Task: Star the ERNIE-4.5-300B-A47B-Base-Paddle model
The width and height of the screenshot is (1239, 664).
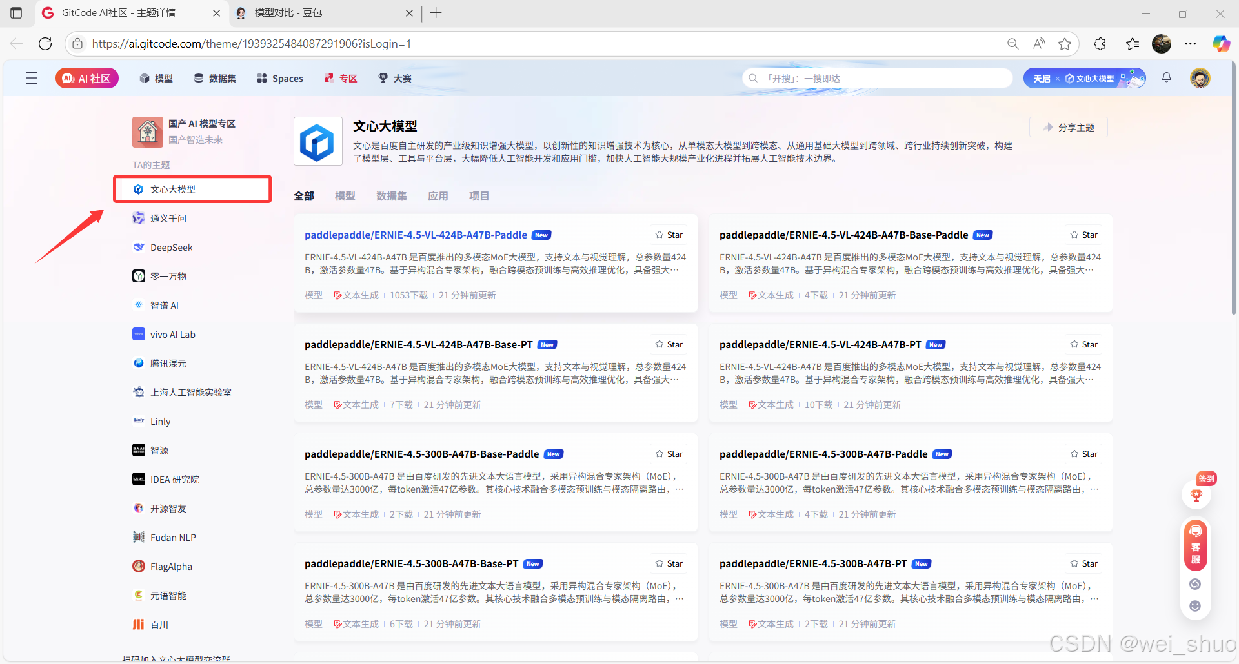Action: click(669, 454)
